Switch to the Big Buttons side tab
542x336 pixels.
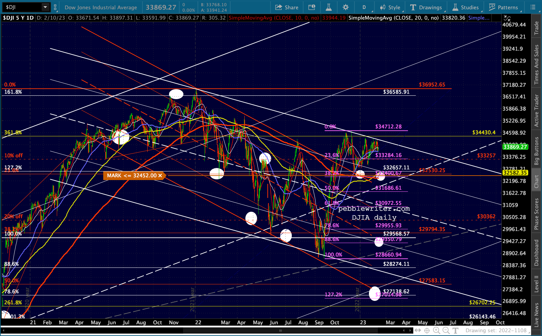(x=536, y=151)
